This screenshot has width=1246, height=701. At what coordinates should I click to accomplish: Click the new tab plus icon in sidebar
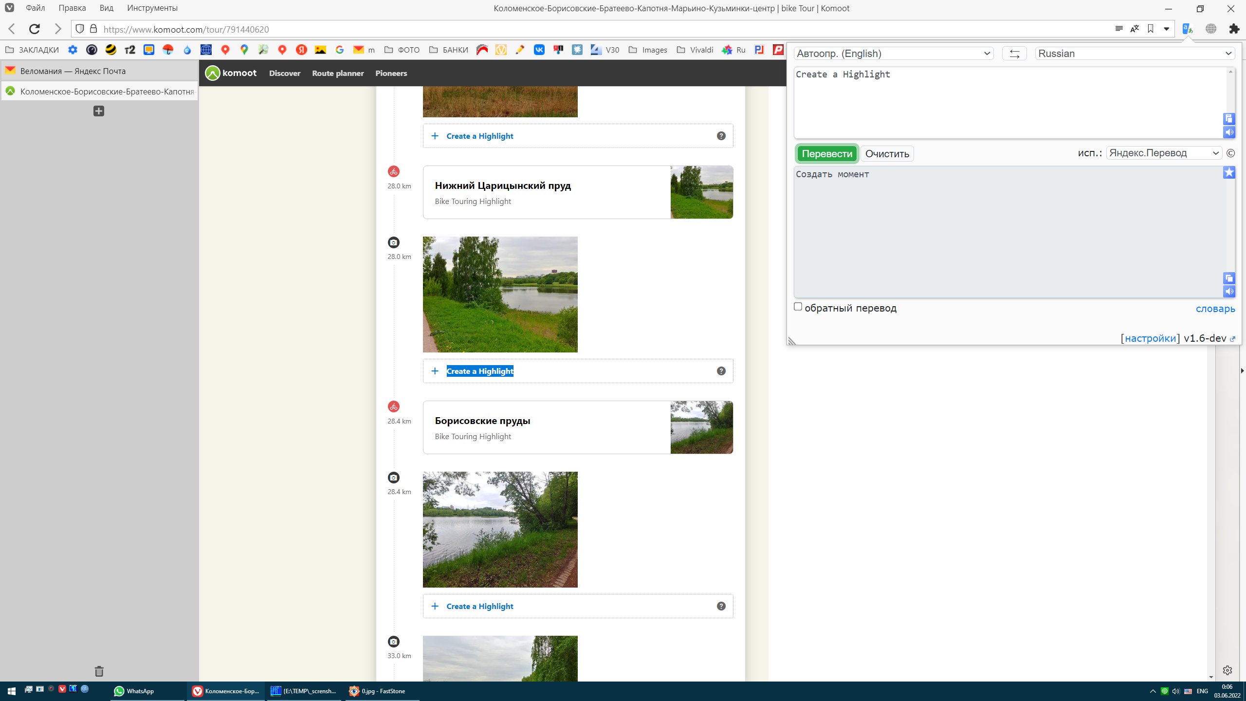tap(99, 111)
